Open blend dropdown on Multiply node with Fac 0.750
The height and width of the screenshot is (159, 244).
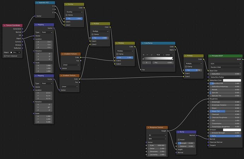coord(193,63)
